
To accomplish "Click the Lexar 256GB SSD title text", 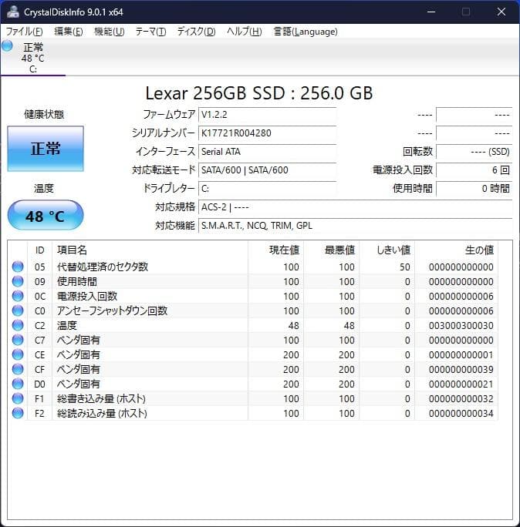I will [x=258, y=93].
